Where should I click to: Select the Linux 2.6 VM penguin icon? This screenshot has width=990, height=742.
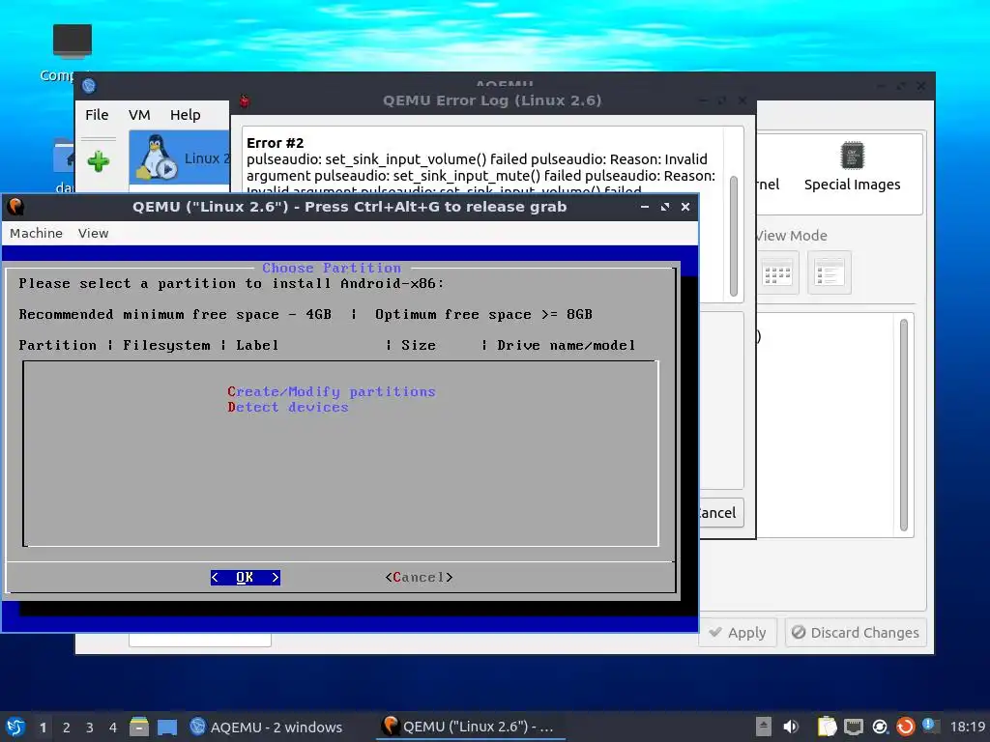[157, 157]
